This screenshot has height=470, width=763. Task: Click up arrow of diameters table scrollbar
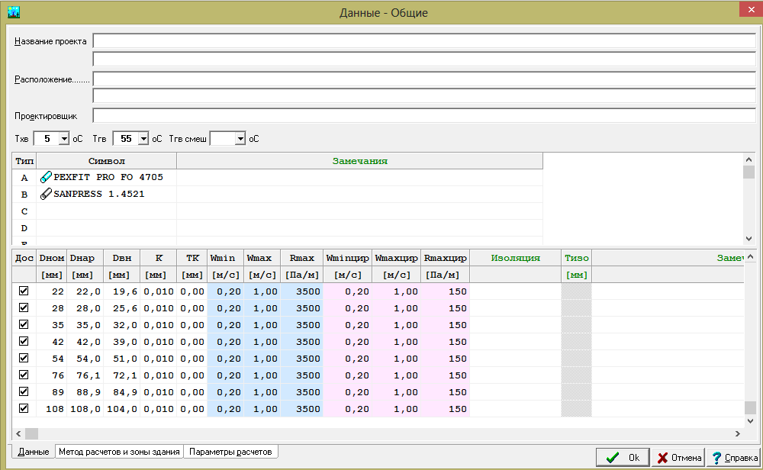coord(750,256)
